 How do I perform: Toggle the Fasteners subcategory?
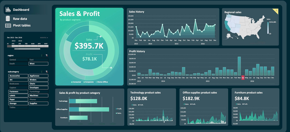[x=18, y=91]
